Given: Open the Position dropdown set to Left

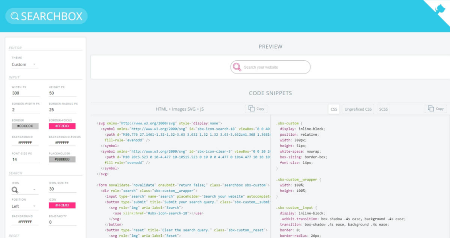Looking at the screenshot, I should (25, 206).
